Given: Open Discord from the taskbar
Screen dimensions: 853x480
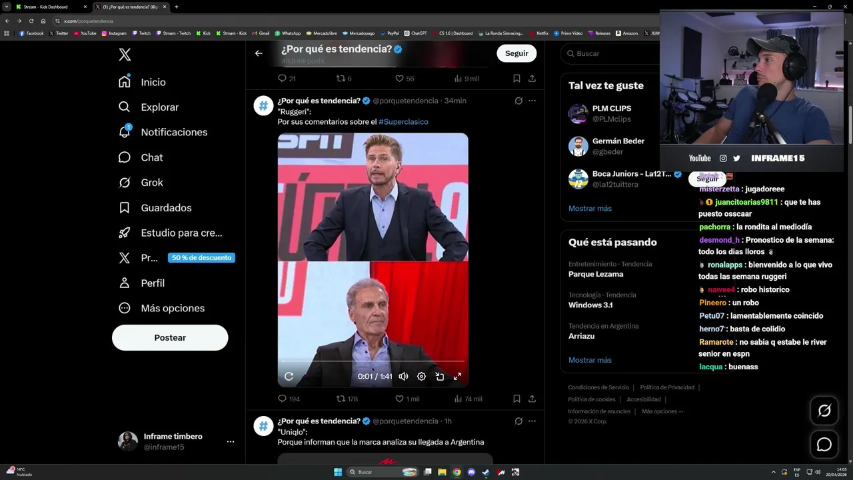Looking at the screenshot, I should (x=471, y=472).
